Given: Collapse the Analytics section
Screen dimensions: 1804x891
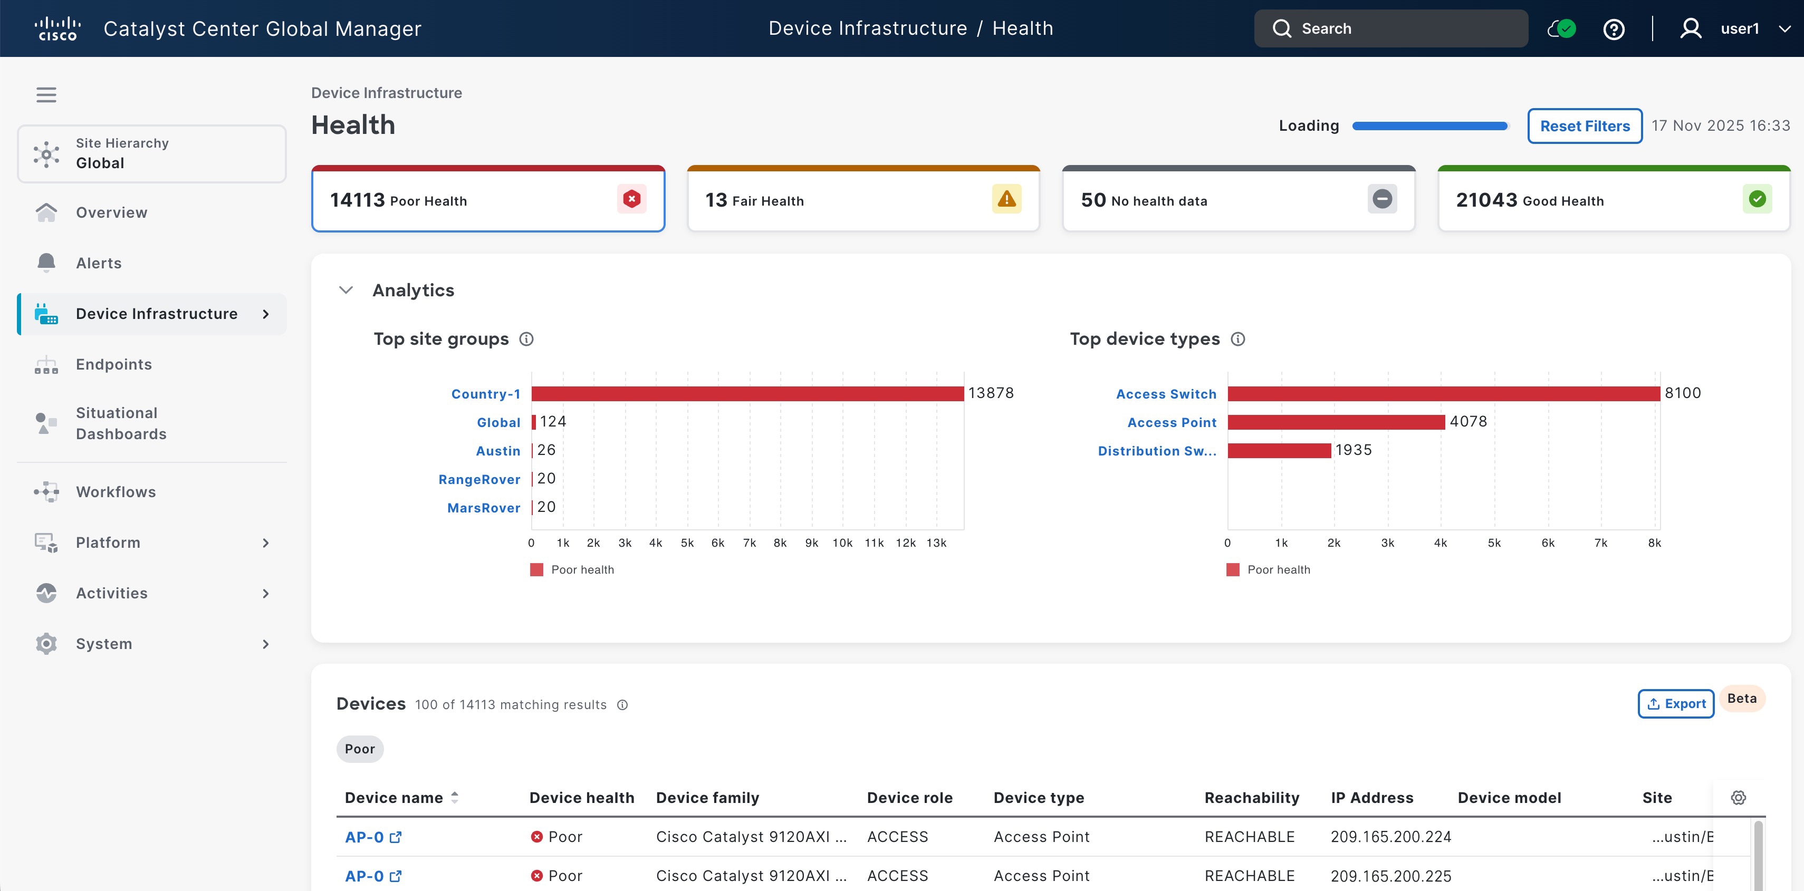Looking at the screenshot, I should pyautogui.click(x=346, y=290).
